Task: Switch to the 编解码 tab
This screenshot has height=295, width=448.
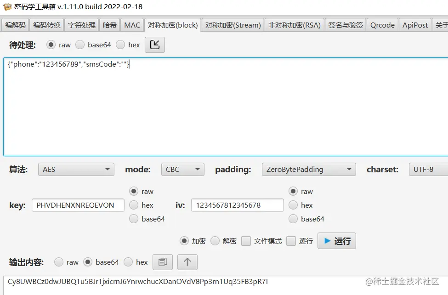Action: (16, 25)
